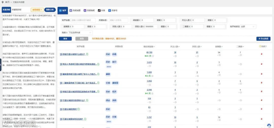Sort by 首赞数 column header
The height and width of the screenshot is (128, 274).
coord(219,47)
